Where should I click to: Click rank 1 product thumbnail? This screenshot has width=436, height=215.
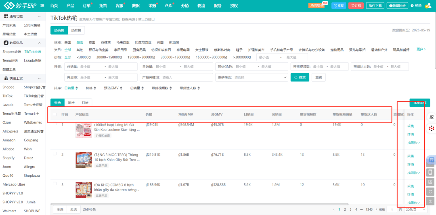point(84,130)
